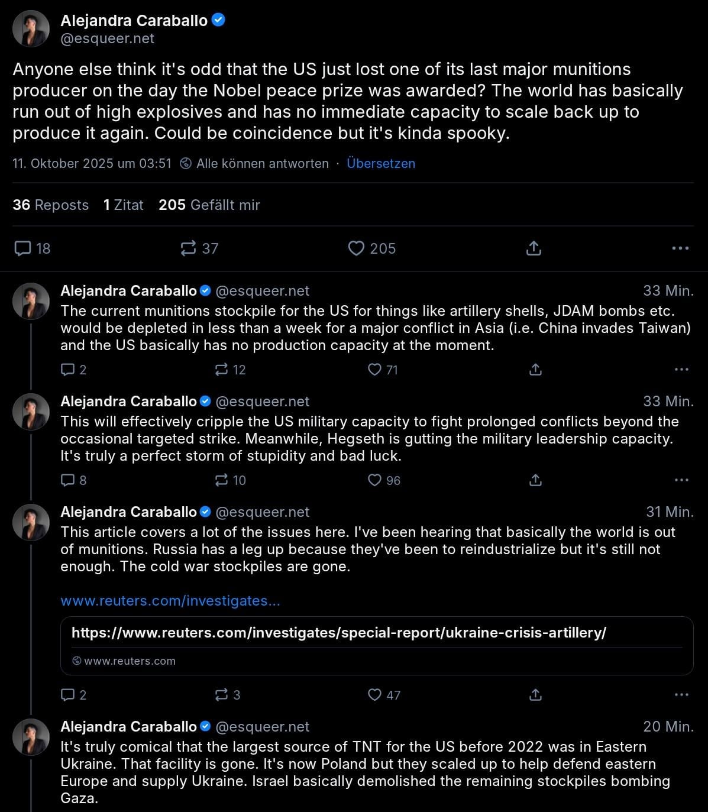The height and width of the screenshot is (812, 708).
Task: Like the reply with 71 likes
Action: click(375, 370)
